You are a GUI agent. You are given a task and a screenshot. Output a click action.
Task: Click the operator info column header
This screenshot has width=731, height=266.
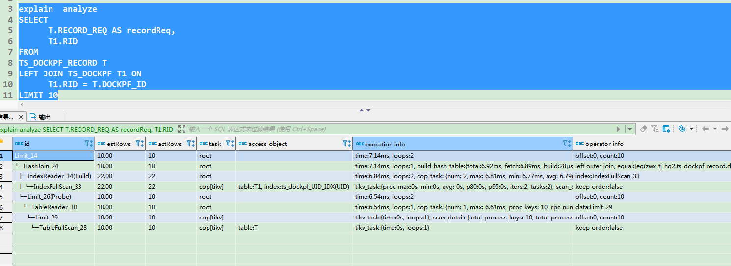[604, 144]
